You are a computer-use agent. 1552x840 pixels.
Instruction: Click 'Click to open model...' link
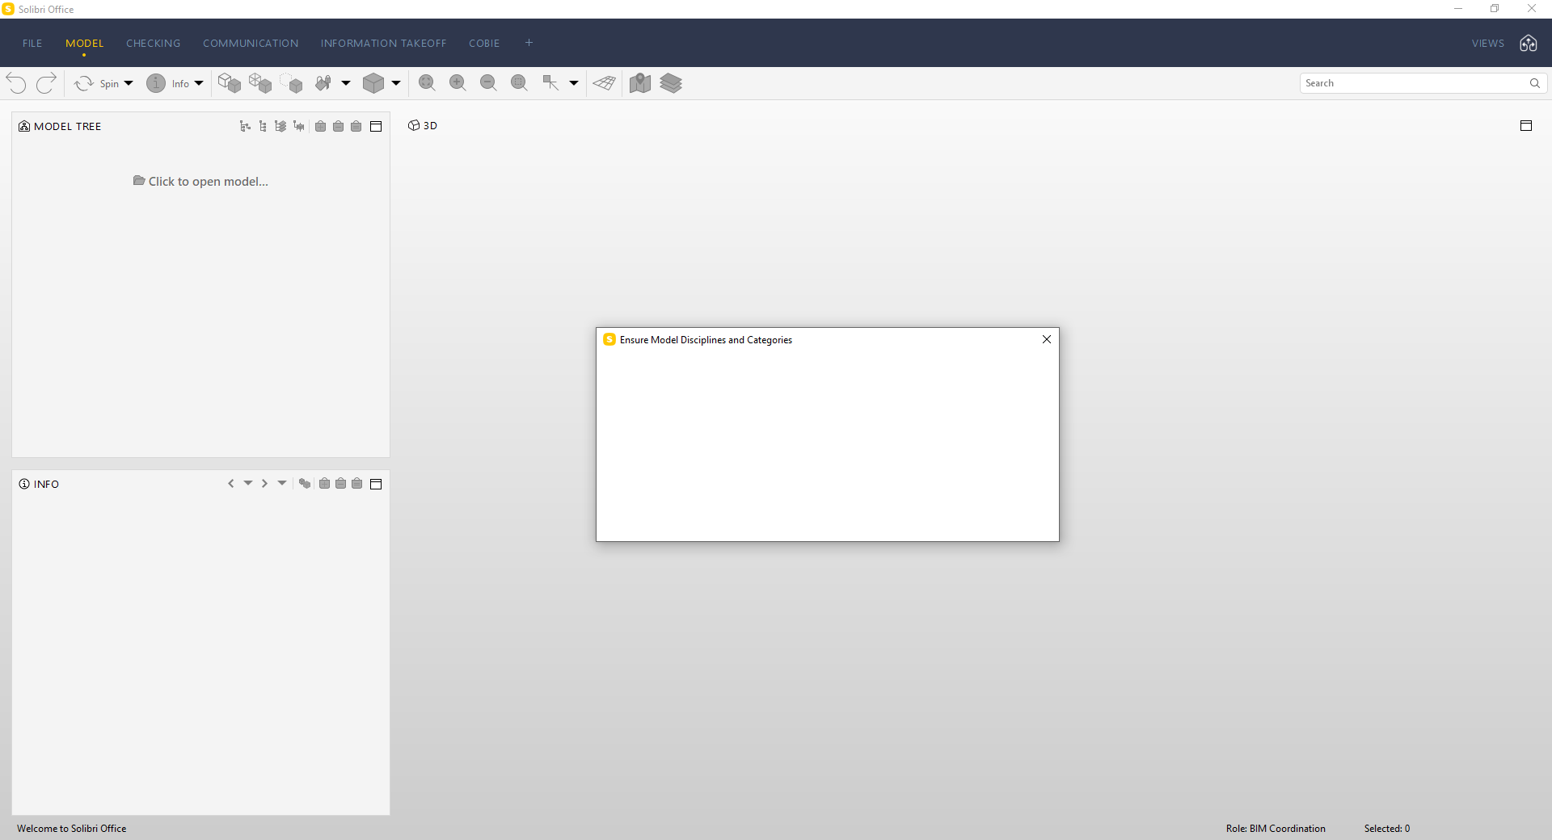pos(200,182)
